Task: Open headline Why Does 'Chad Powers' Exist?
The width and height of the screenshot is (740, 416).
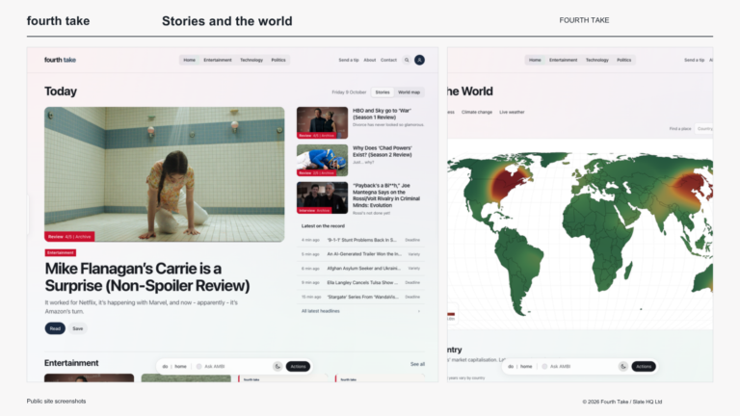Action: coord(383,151)
